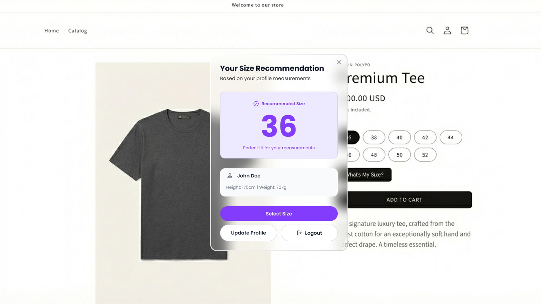This screenshot has width=541, height=304.
Task: Select size 44
Action: click(451, 137)
